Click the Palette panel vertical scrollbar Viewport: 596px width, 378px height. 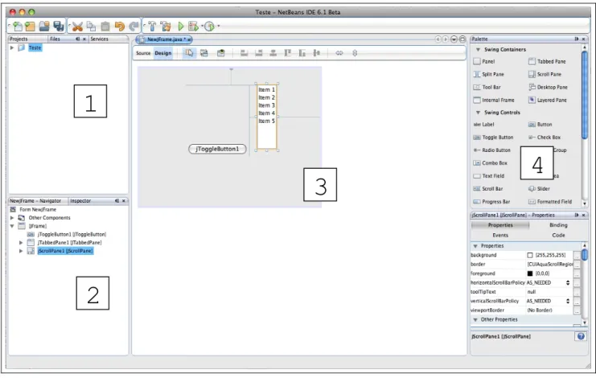(x=585, y=95)
